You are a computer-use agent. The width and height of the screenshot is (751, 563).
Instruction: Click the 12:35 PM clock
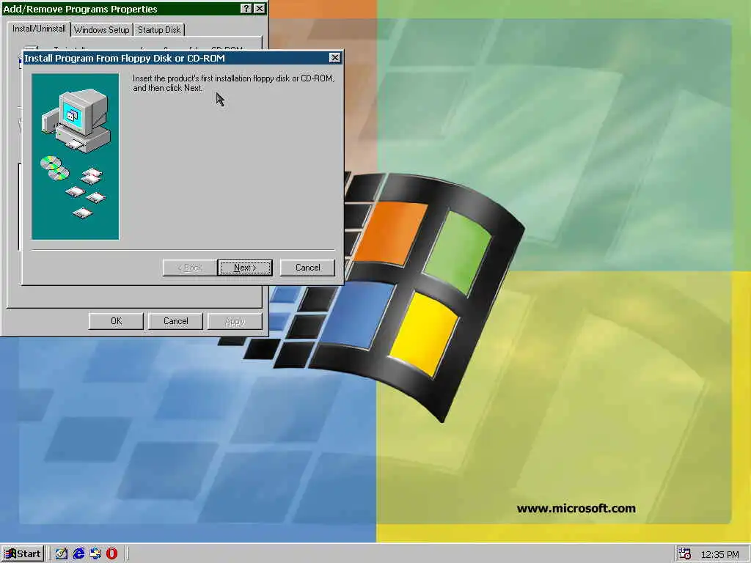click(x=719, y=554)
